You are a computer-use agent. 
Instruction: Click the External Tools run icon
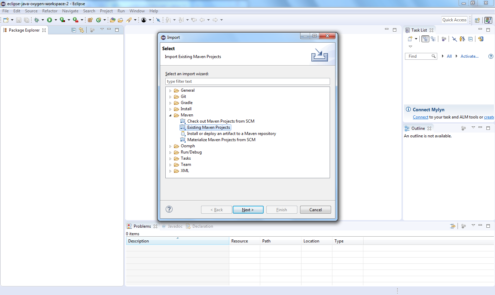click(x=76, y=20)
